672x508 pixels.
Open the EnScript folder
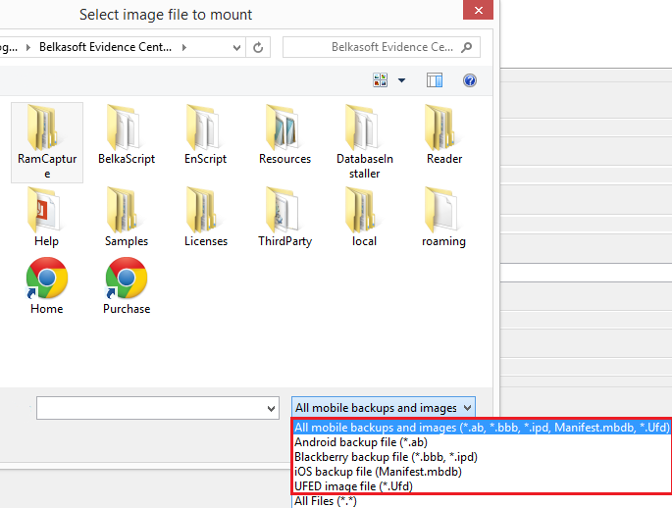click(x=205, y=135)
